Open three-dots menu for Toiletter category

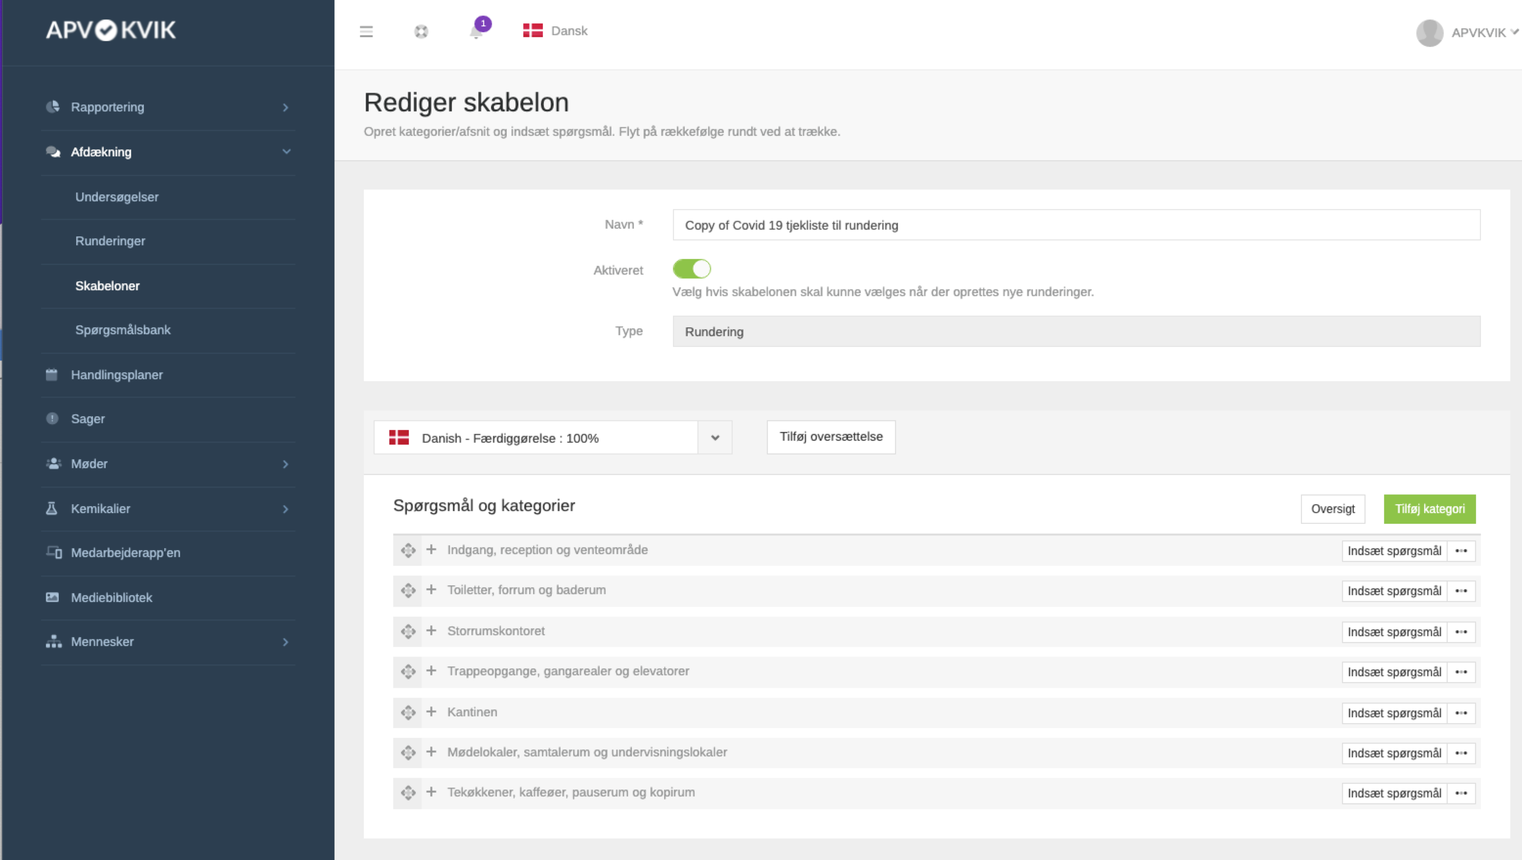pos(1460,591)
